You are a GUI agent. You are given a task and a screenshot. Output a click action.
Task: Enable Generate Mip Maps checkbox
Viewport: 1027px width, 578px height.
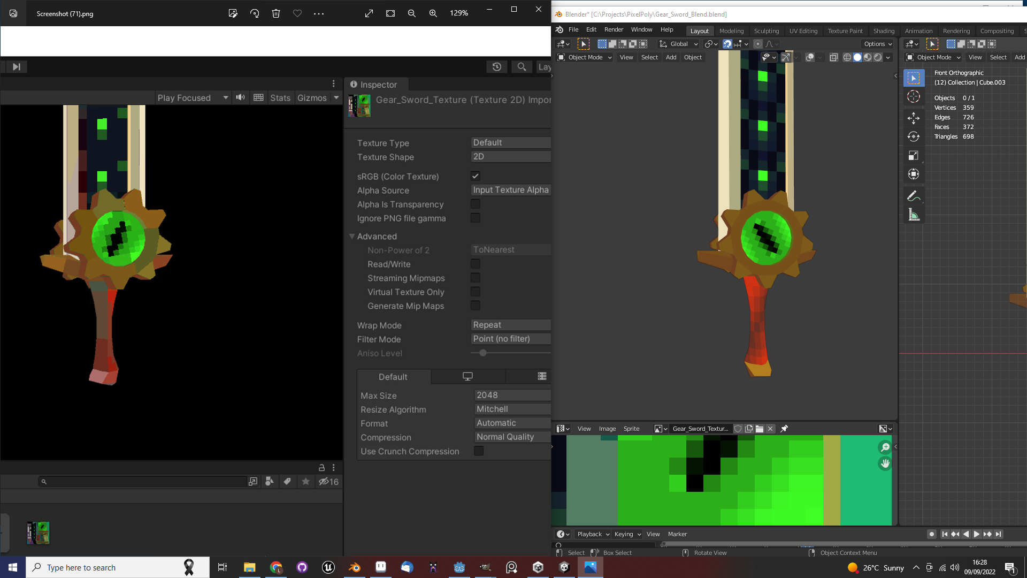[475, 306]
